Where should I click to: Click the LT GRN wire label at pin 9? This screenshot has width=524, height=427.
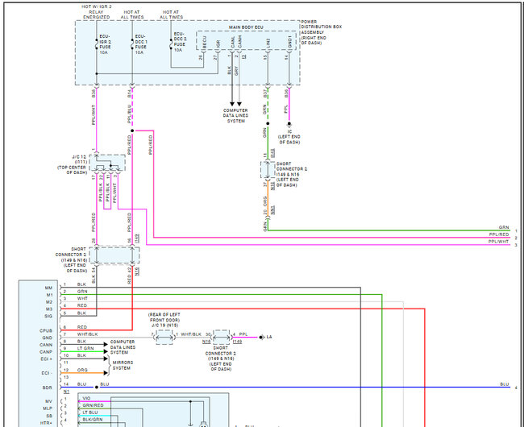point(85,348)
